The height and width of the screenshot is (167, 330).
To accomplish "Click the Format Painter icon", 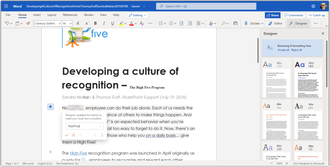I will (x=28, y=23).
